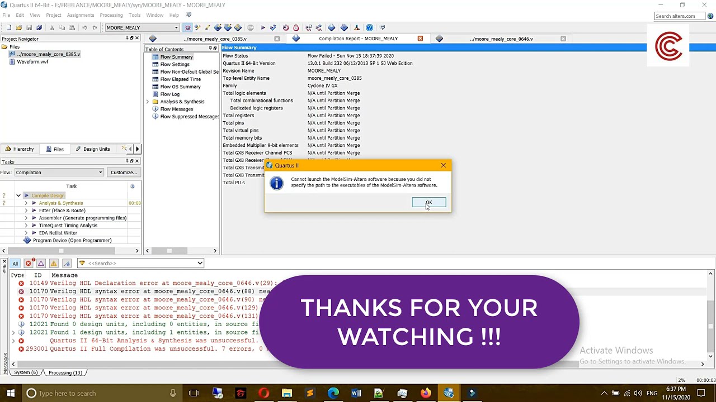
Task: Click the Stop Processing toolbar icon
Action: click(250, 27)
